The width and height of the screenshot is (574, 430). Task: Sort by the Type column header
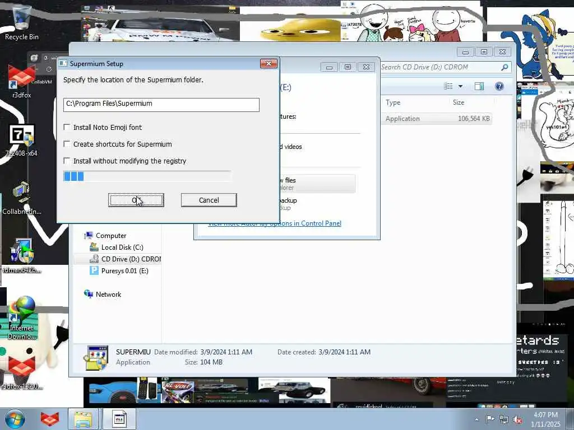(x=393, y=102)
